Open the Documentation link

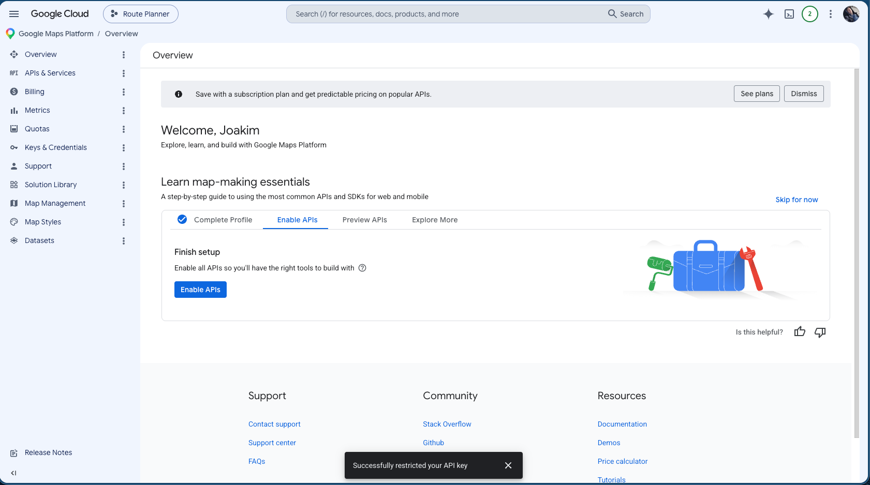pos(622,424)
